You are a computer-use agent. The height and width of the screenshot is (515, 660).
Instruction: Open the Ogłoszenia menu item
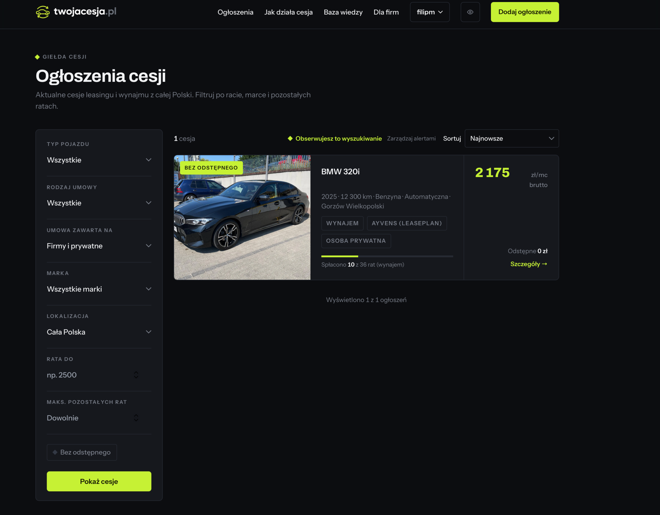click(x=235, y=12)
